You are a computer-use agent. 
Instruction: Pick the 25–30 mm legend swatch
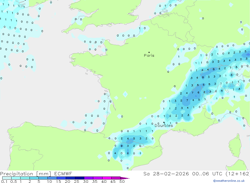point(79,178)
